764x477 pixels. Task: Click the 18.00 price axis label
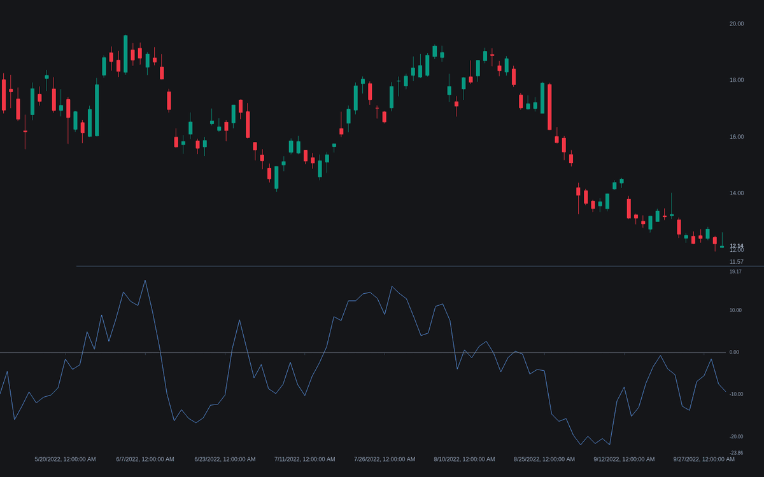[736, 80]
